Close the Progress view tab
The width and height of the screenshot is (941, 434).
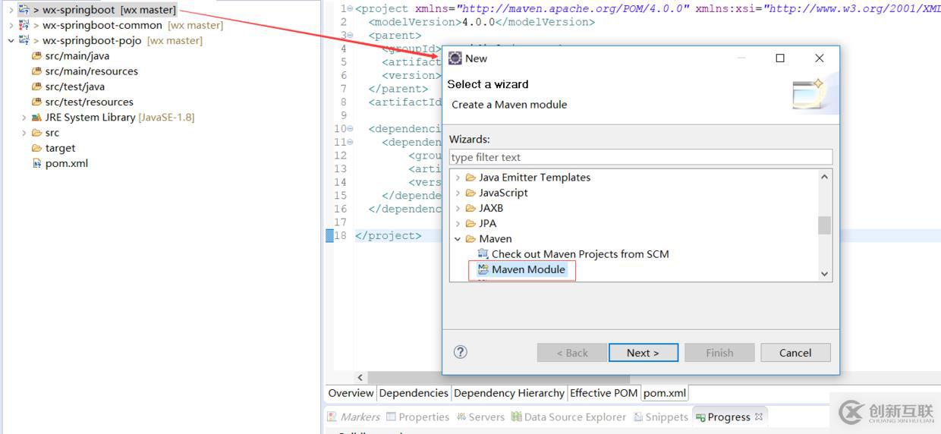[x=758, y=416]
